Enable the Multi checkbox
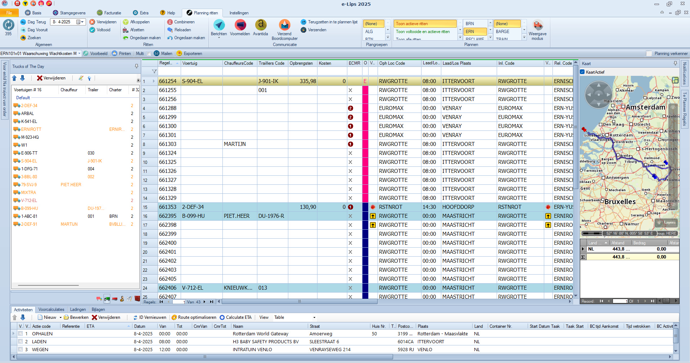The width and height of the screenshot is (690, 363). coord(149,54)
